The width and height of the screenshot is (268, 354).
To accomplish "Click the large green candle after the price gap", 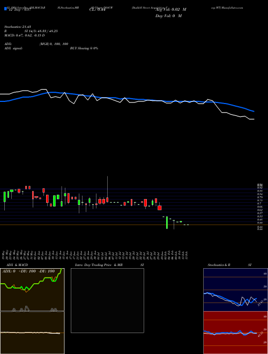I will (167, 223).
